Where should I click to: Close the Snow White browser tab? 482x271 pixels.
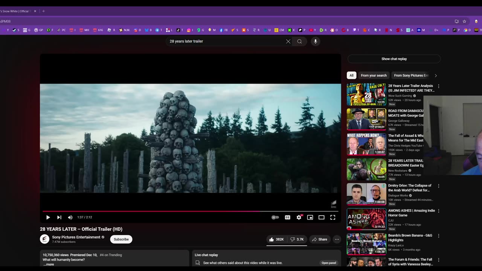(35, 11)
